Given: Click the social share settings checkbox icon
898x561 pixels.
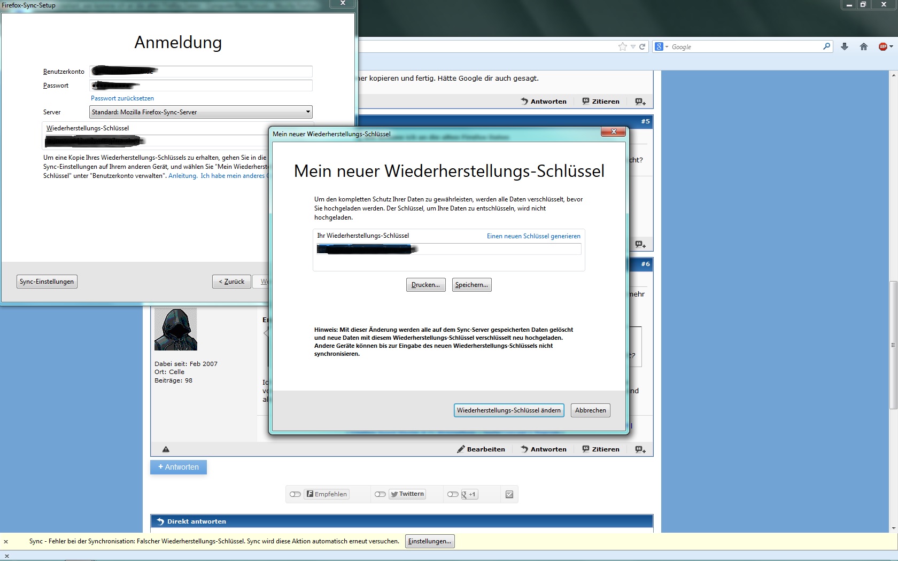Looking at the screenshot, I should [509, 494].
